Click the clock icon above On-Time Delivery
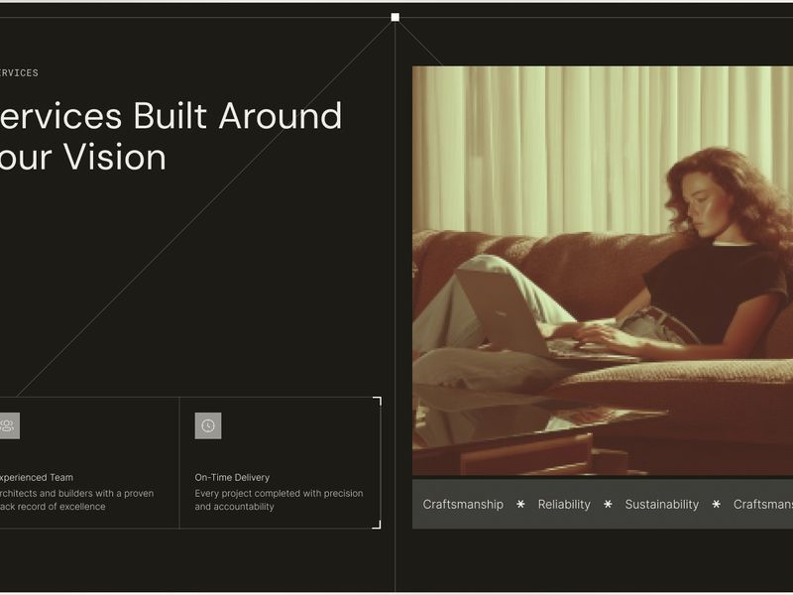The width and height of the screenshot is (793, 595). (208, 425)
